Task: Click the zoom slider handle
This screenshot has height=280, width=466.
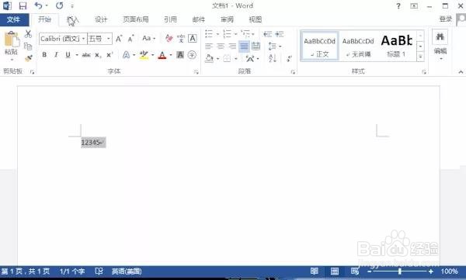Action: tap(400, 271)
